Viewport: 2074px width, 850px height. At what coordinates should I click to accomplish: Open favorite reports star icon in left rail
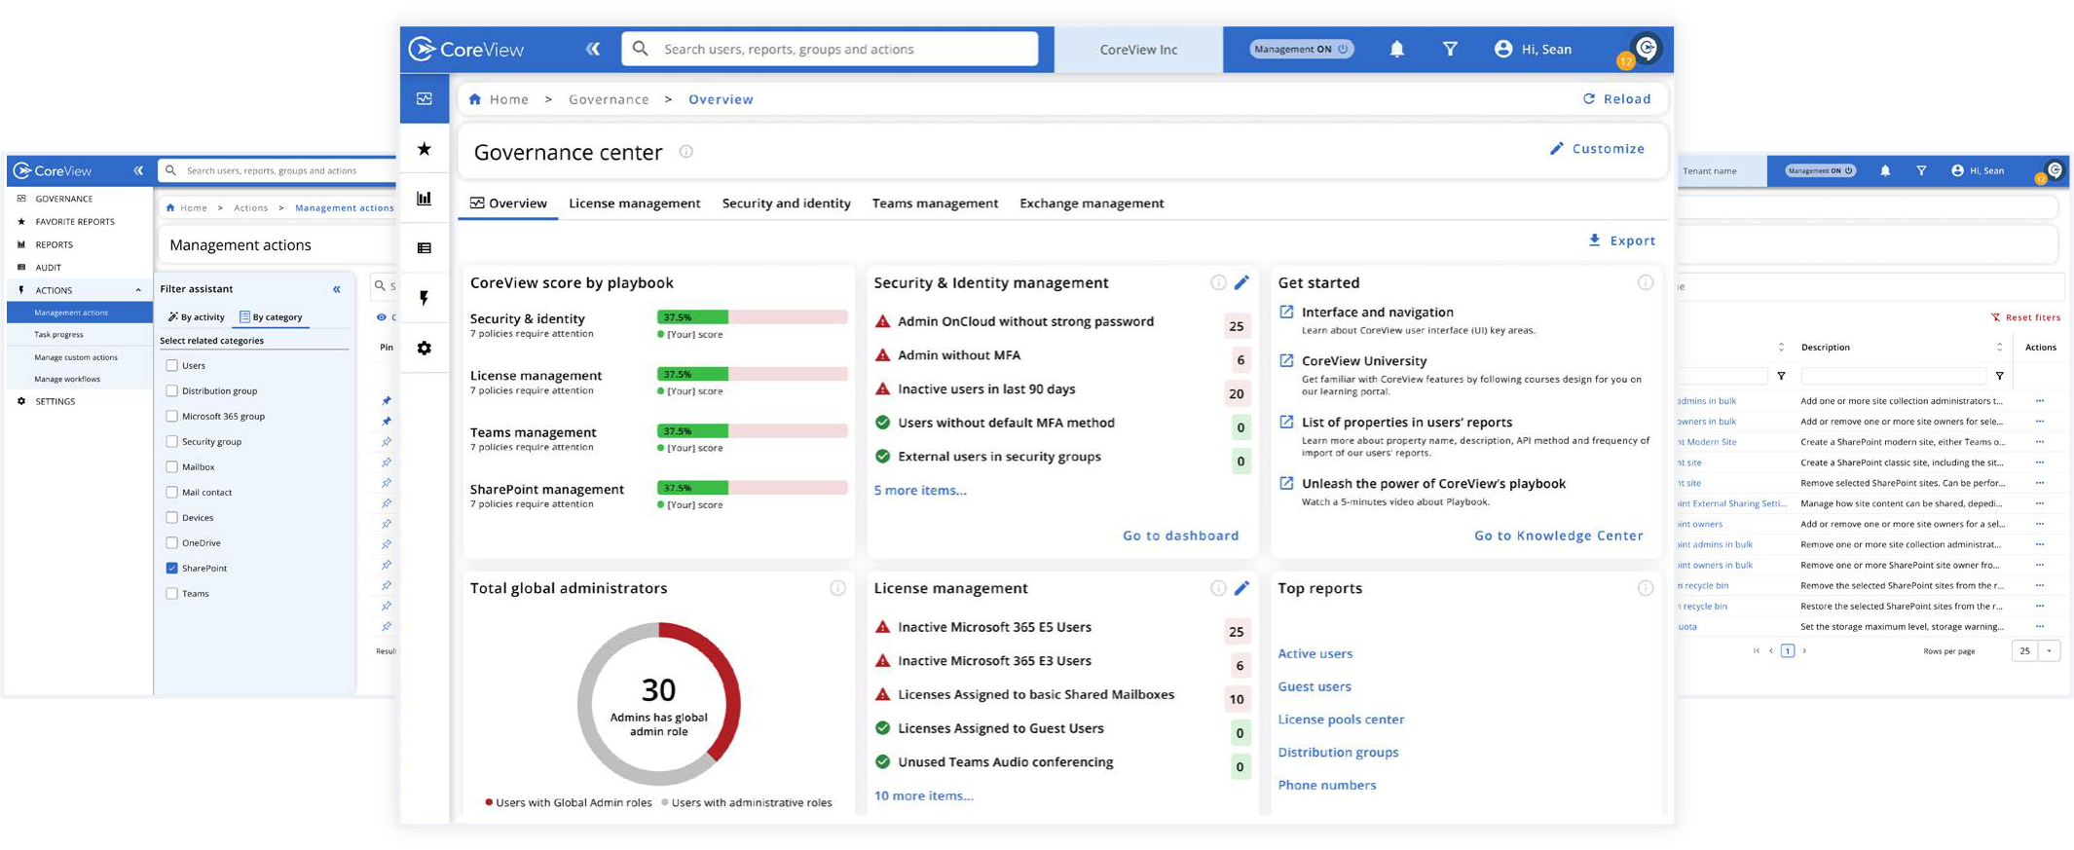(x=425, y=149)
